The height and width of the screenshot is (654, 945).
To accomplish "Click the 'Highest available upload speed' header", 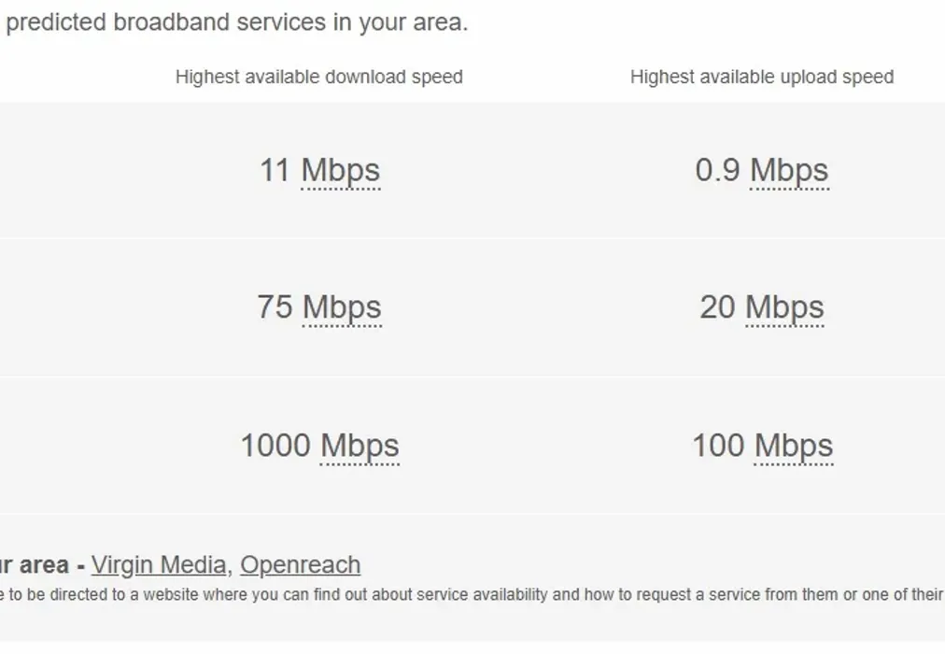I will pyautogui.click(x=762, y=78).
